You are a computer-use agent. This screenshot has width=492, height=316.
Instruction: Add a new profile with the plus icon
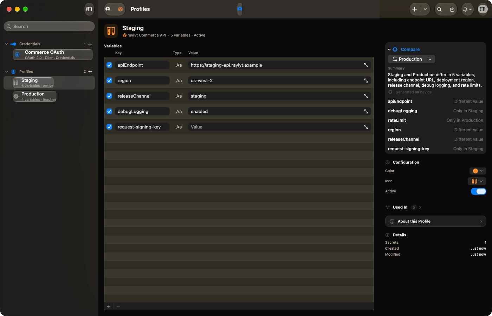pyautogui.click(x=90, y=72)
